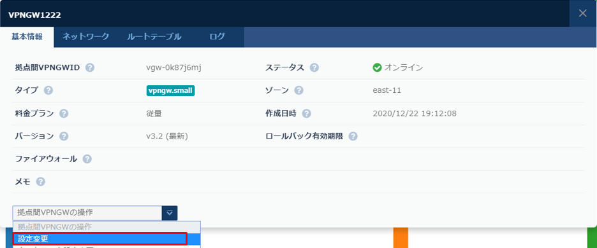Click help icon next to 拠点間VPNGWID

89,68
